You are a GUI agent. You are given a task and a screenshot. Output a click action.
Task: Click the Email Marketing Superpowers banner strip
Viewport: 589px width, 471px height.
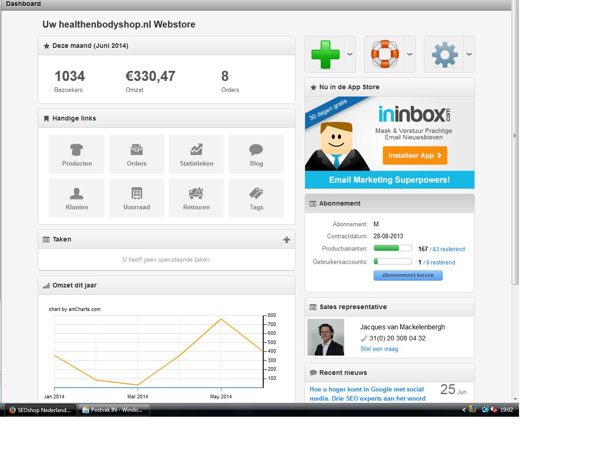389,180
